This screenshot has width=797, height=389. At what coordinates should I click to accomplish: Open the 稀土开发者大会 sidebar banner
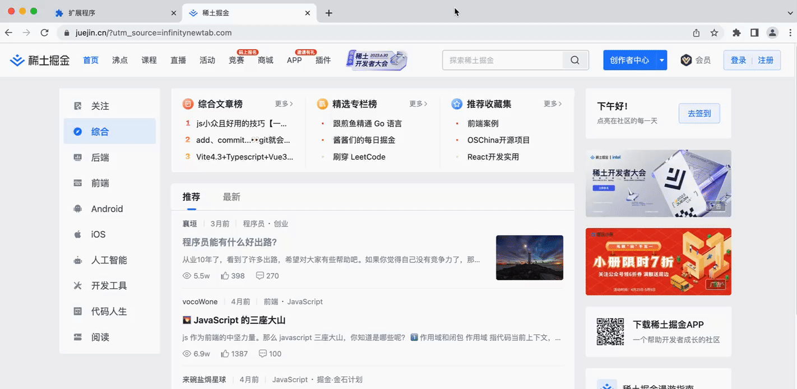[x=659, y=183]
